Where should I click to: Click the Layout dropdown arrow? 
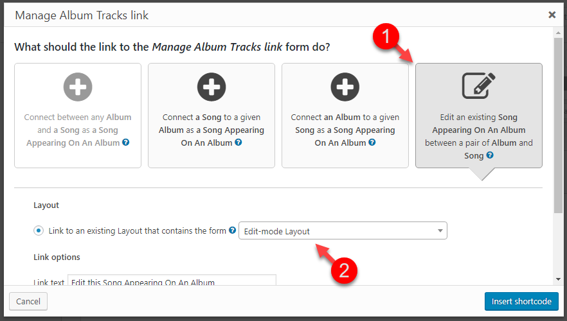(x=440, y=230)
